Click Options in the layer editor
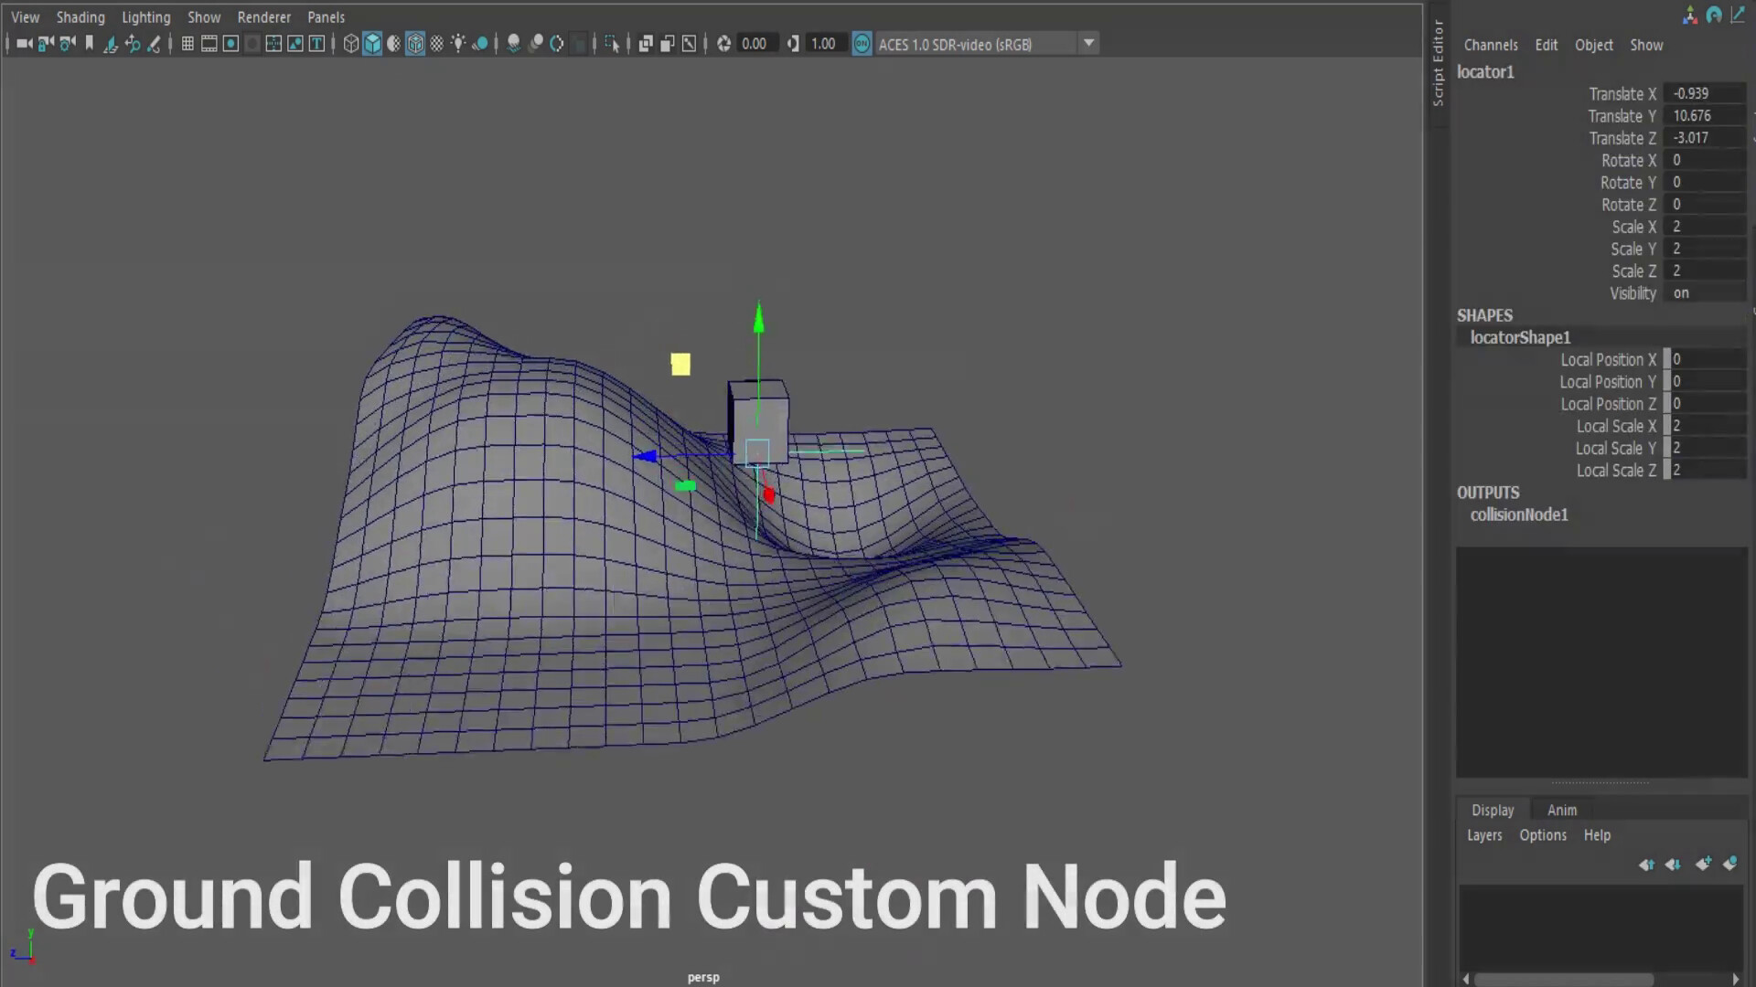 pos(1542,834)
